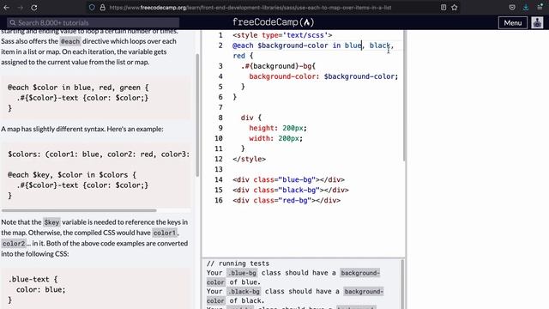
Task: Focus the Search 8,000+ tutorials field
Action: 94,23
